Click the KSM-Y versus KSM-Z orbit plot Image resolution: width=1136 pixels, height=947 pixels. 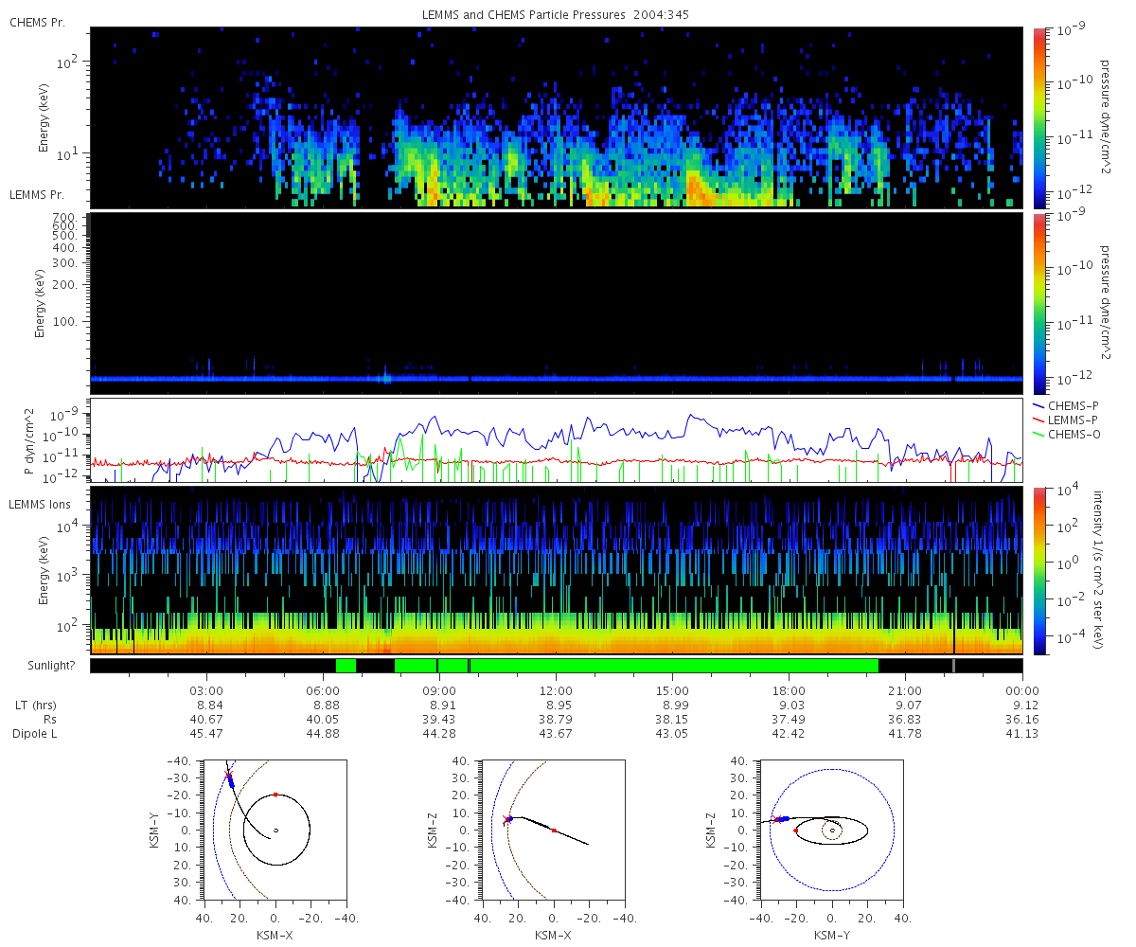pos(831,829)
